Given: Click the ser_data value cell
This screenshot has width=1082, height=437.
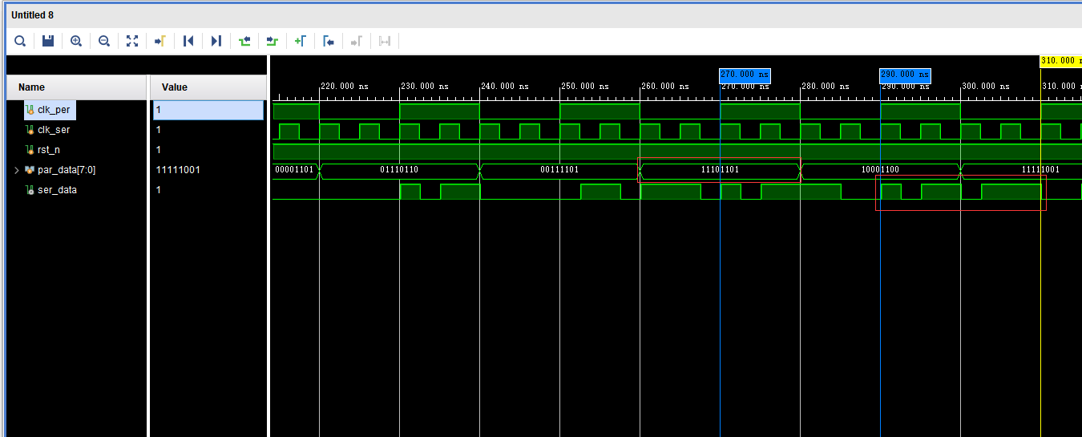Looking at the screenshot, I should tap(208, 190).
